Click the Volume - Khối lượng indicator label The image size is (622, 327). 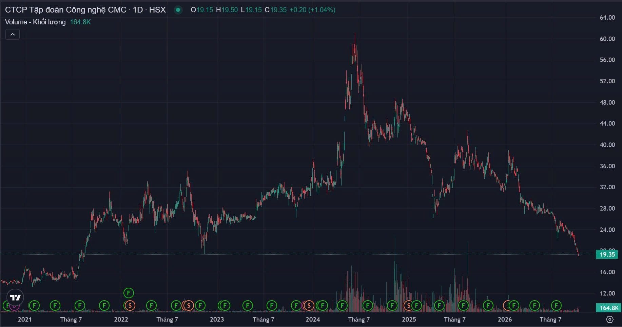[x=35, y=22]
